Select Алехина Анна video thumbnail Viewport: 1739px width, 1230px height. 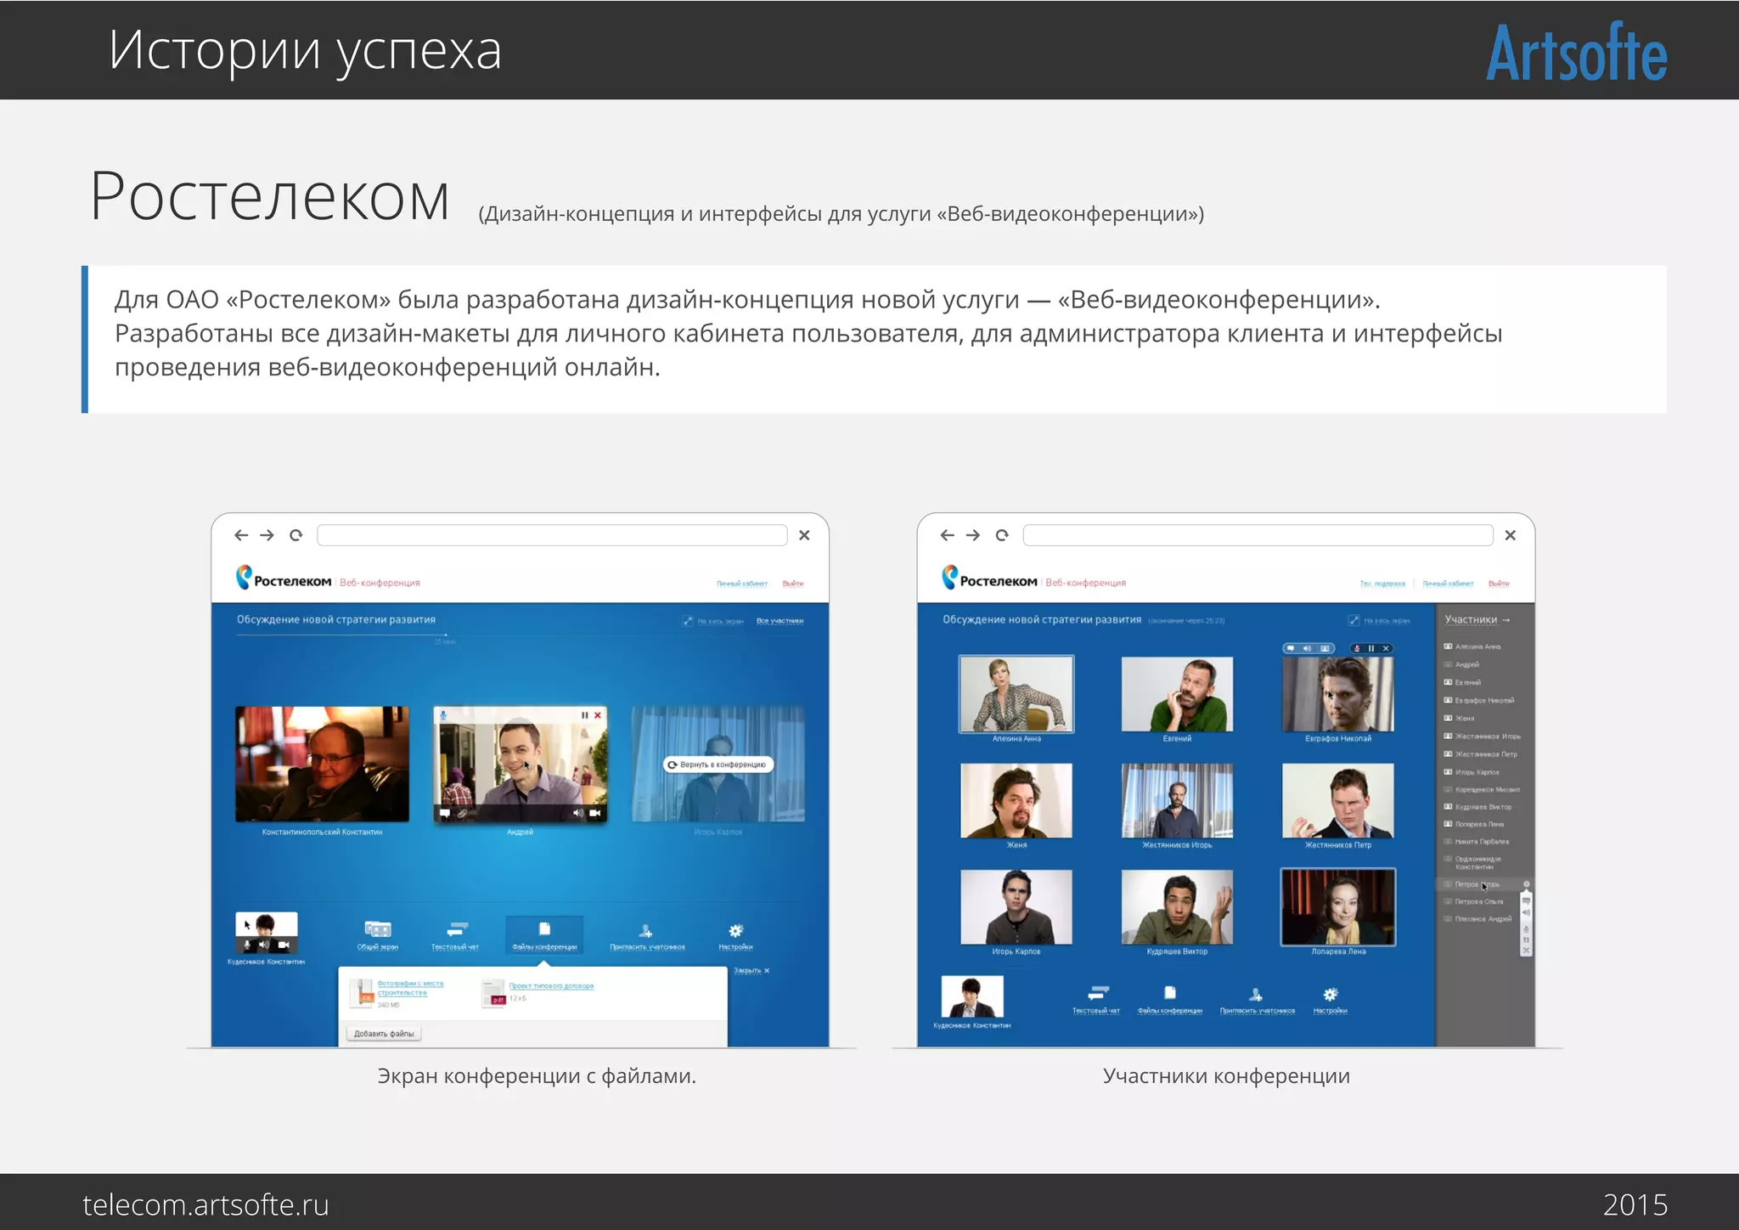(x=1016, y=694)
